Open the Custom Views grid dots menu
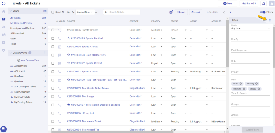Viewport: 275px width, 133px height. tap(45, 53)
